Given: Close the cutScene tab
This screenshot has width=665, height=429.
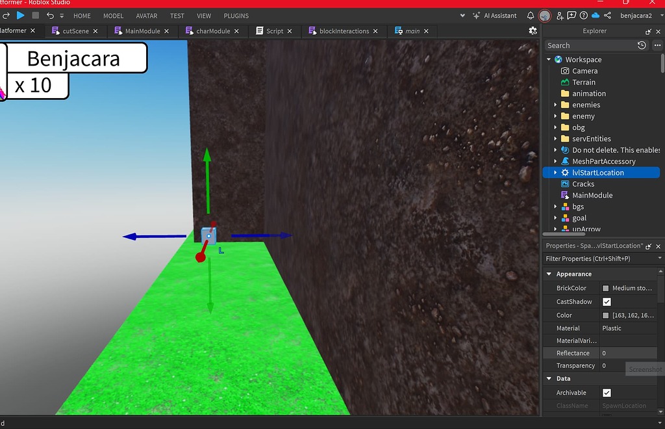Looking at the screenshot, I should click(95, 31).
